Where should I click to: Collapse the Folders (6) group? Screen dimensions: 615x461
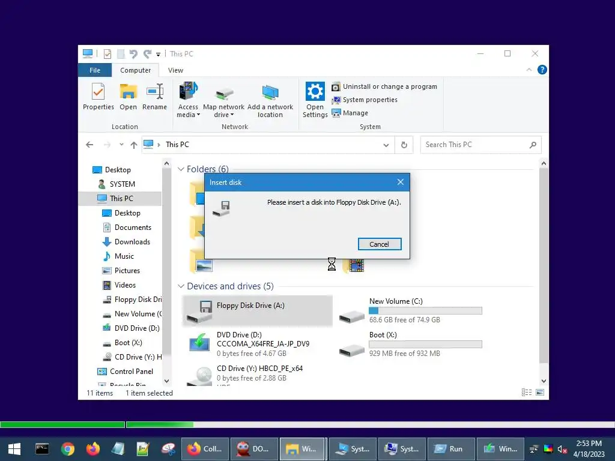[181, 169]
